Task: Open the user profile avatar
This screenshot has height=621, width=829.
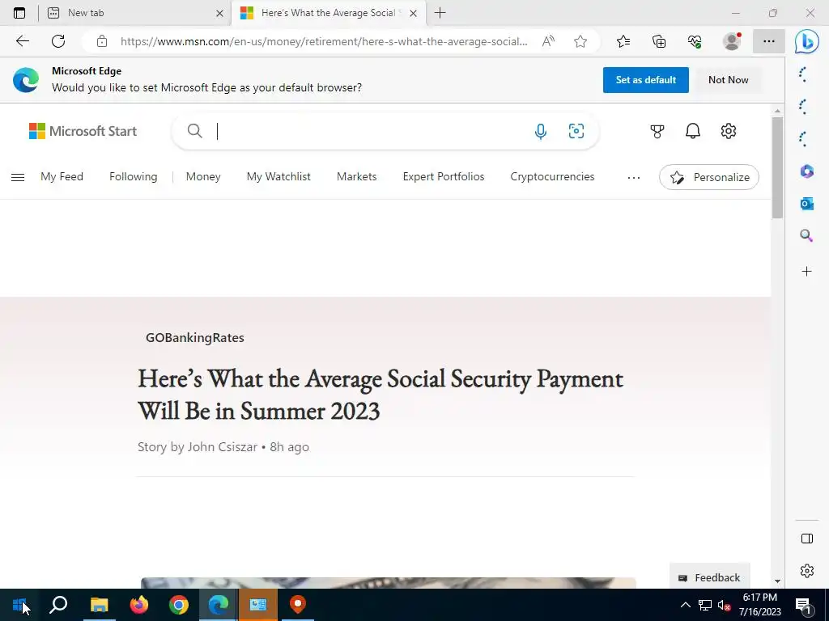Action: pos(732,41)
